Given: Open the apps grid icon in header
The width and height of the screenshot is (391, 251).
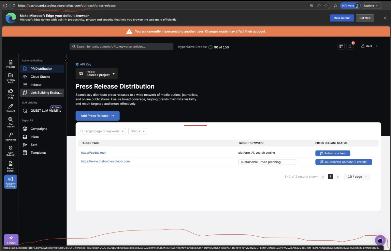Looking at the screenshot, I should click(341, 46).
